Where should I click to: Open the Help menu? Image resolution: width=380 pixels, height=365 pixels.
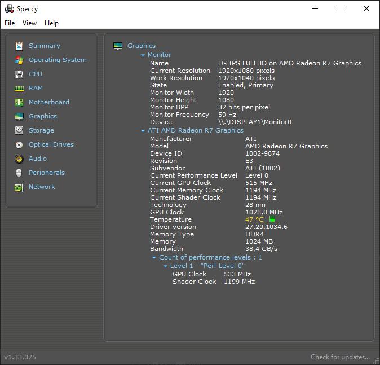51,23
